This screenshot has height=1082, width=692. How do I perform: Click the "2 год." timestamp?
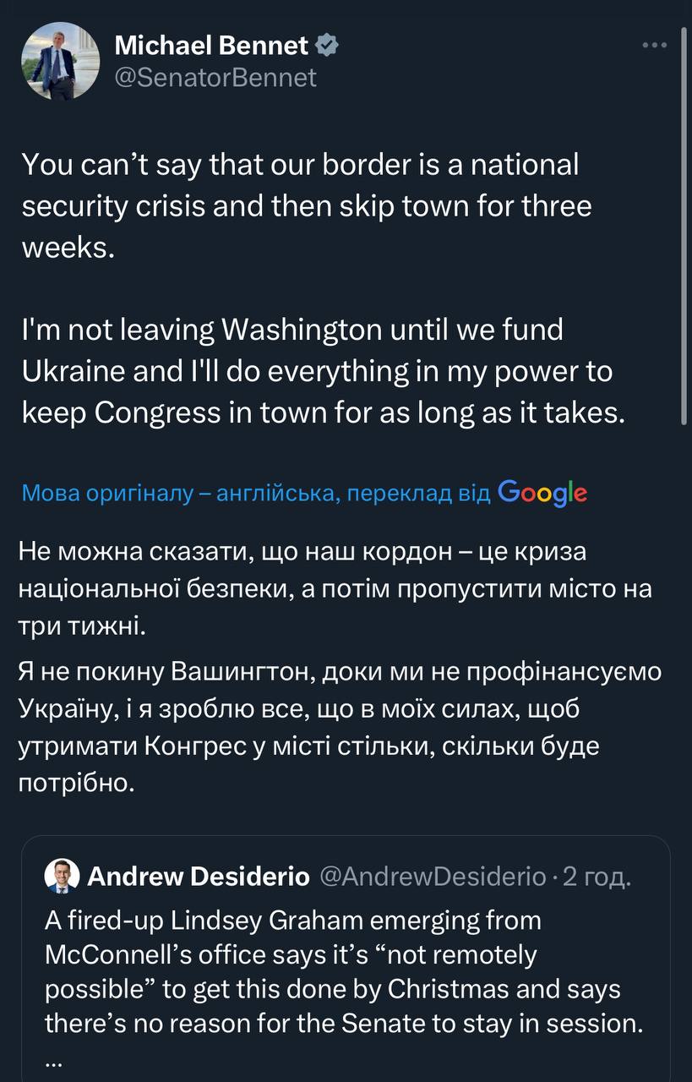point(597,877)
